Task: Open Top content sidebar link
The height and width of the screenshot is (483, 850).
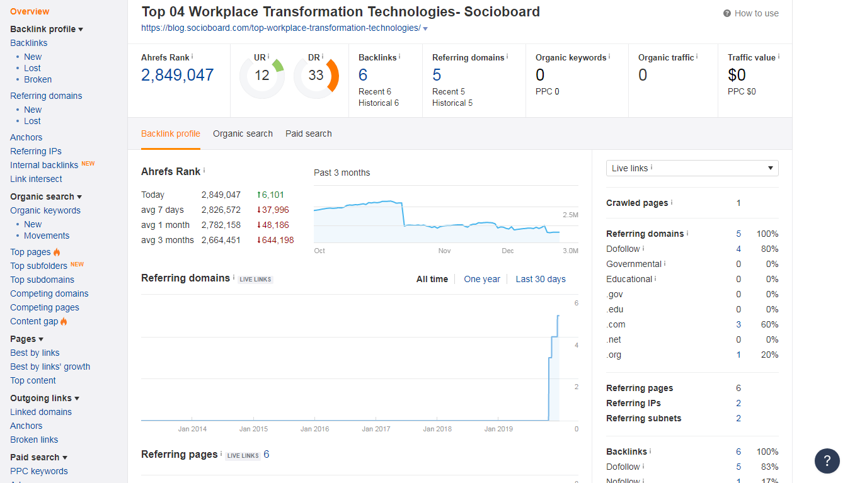Action: pyautogui.click(x=33, y=380)
